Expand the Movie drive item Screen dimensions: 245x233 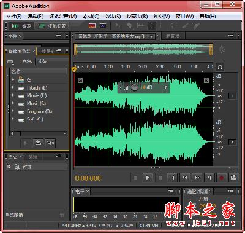(13, 95)
